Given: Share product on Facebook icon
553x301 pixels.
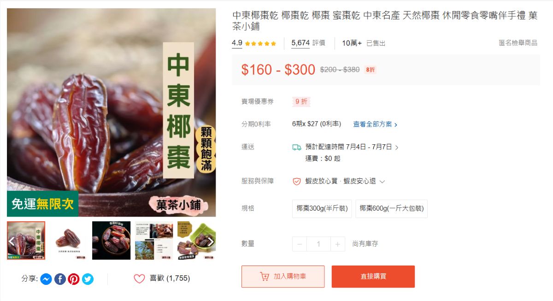Looking at the screenshot, I should [x=60, y=279].
